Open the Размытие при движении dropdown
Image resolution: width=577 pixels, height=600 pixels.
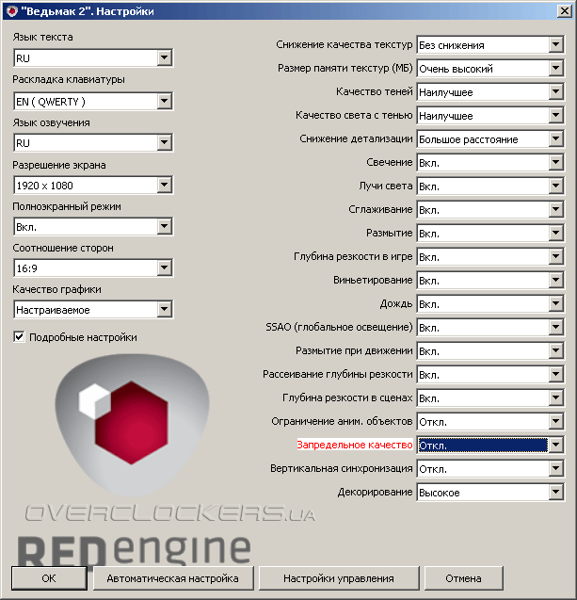pos(490,351)
